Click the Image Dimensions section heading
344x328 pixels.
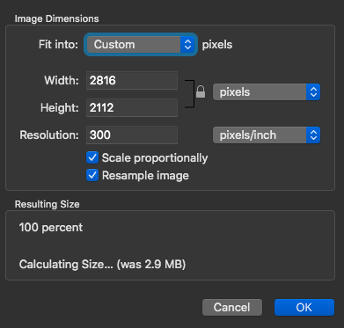point(56,18)
